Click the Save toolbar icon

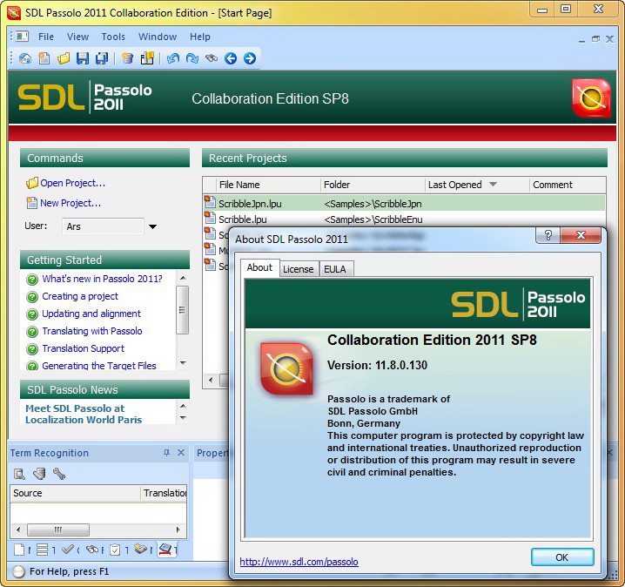pyautogui.click(x=83, y=58)
